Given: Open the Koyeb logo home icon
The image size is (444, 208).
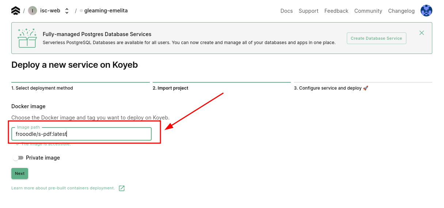Looking at the screenshot, I should coord(16,11).
